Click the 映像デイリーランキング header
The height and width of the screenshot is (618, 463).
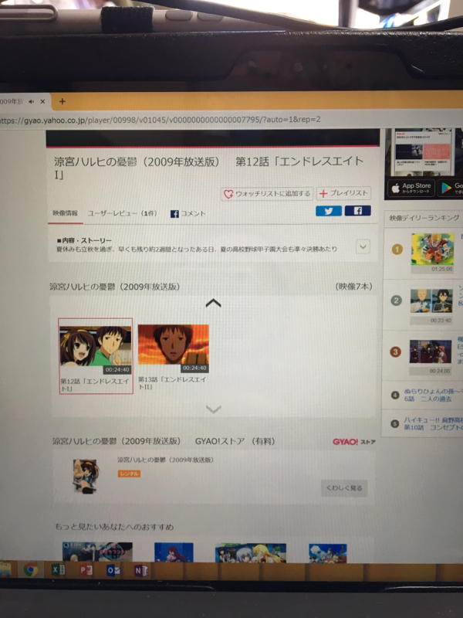tap(424, 218)
